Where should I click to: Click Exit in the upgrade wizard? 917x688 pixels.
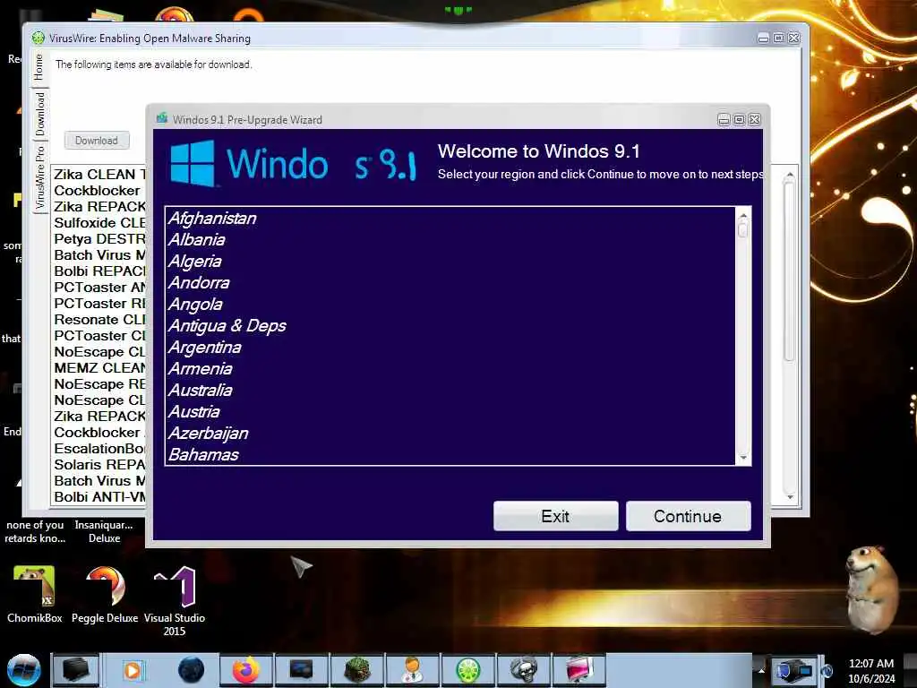pos(555,516)
